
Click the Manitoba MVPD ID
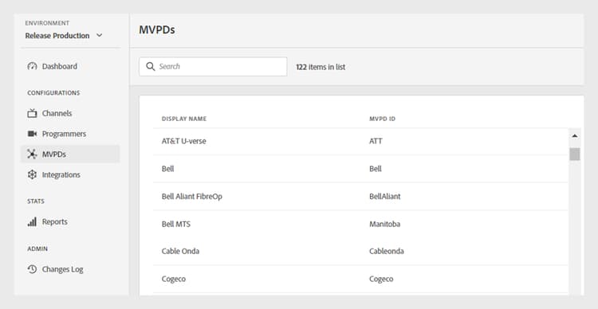[385, 224]
